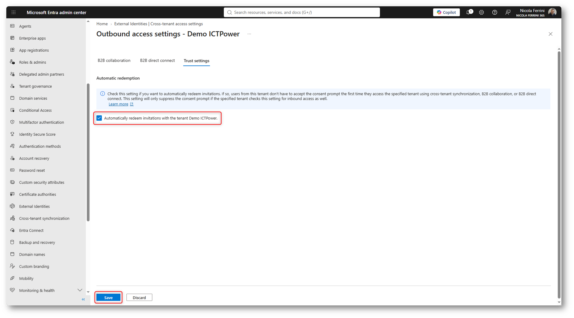Click the main pane vertical scrollbar
Image resolution: width=574 pixels, height=318 pixels.
pos(559,175)
